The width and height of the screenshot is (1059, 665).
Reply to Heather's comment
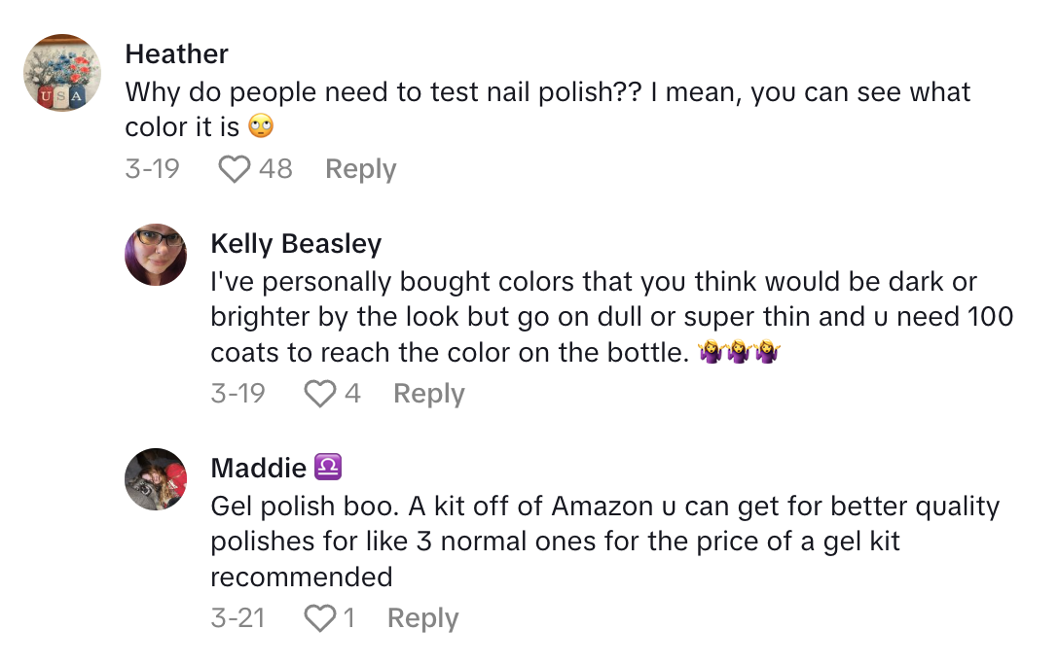(x=360, y=169)
